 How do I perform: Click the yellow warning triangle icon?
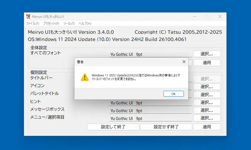click(x=85, y=77)
